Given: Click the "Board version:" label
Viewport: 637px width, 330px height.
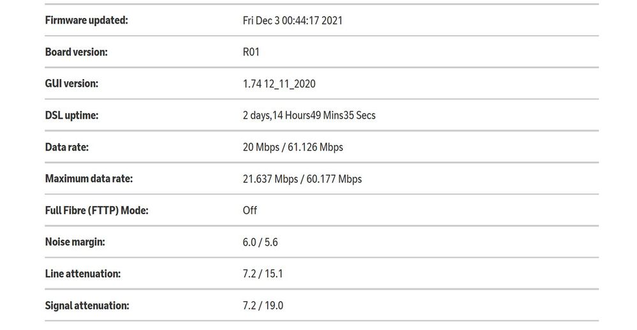Looking at the screenshot, I should click(x=76, y=52).
